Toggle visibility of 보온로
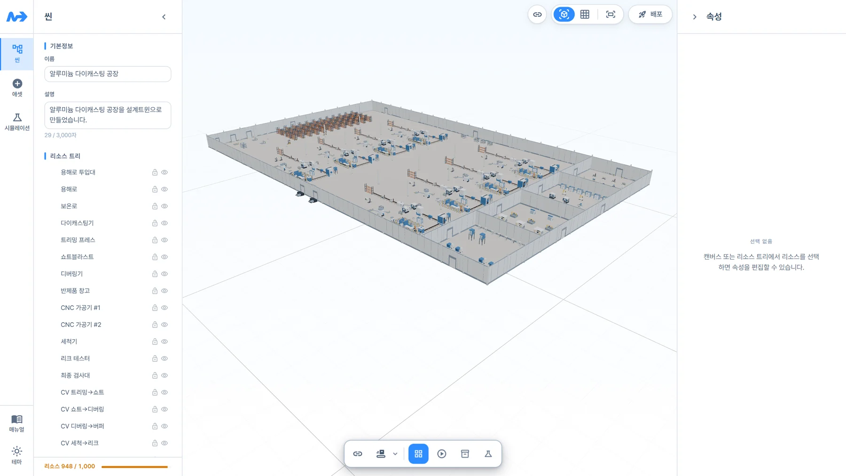The width and height of the screenshot is (846, 476). 164,206
